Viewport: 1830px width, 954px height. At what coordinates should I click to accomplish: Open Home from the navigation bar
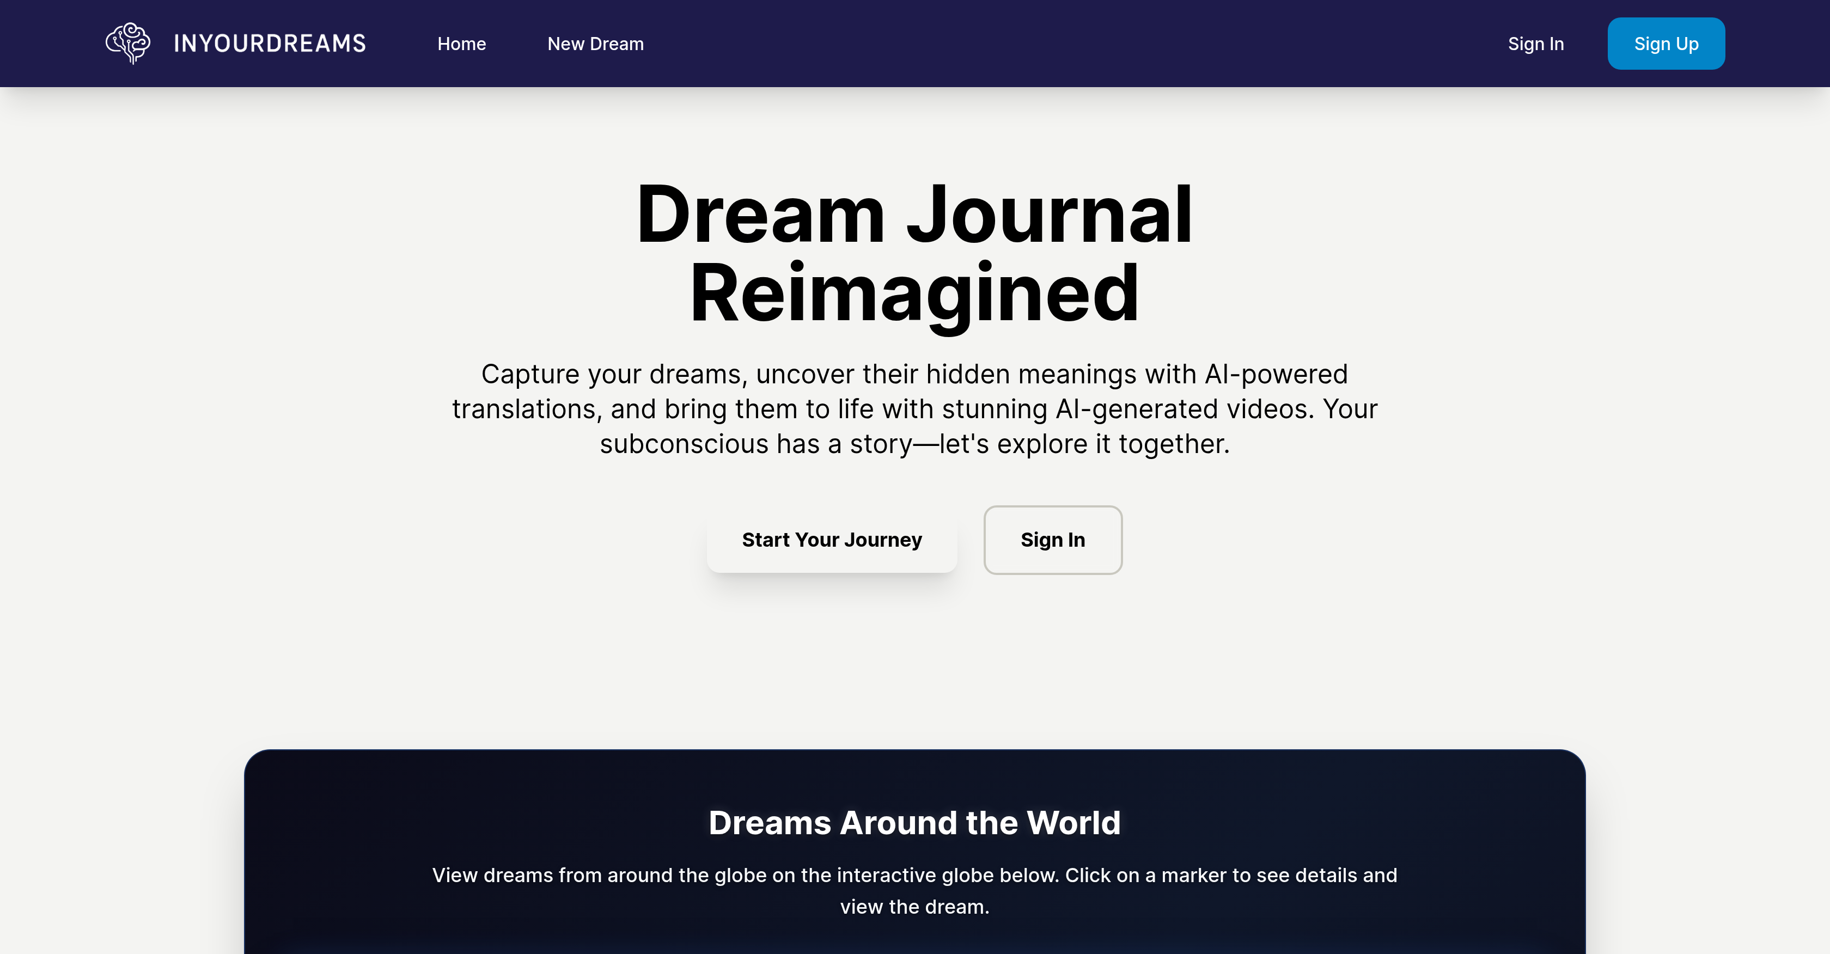click(461, 44)
